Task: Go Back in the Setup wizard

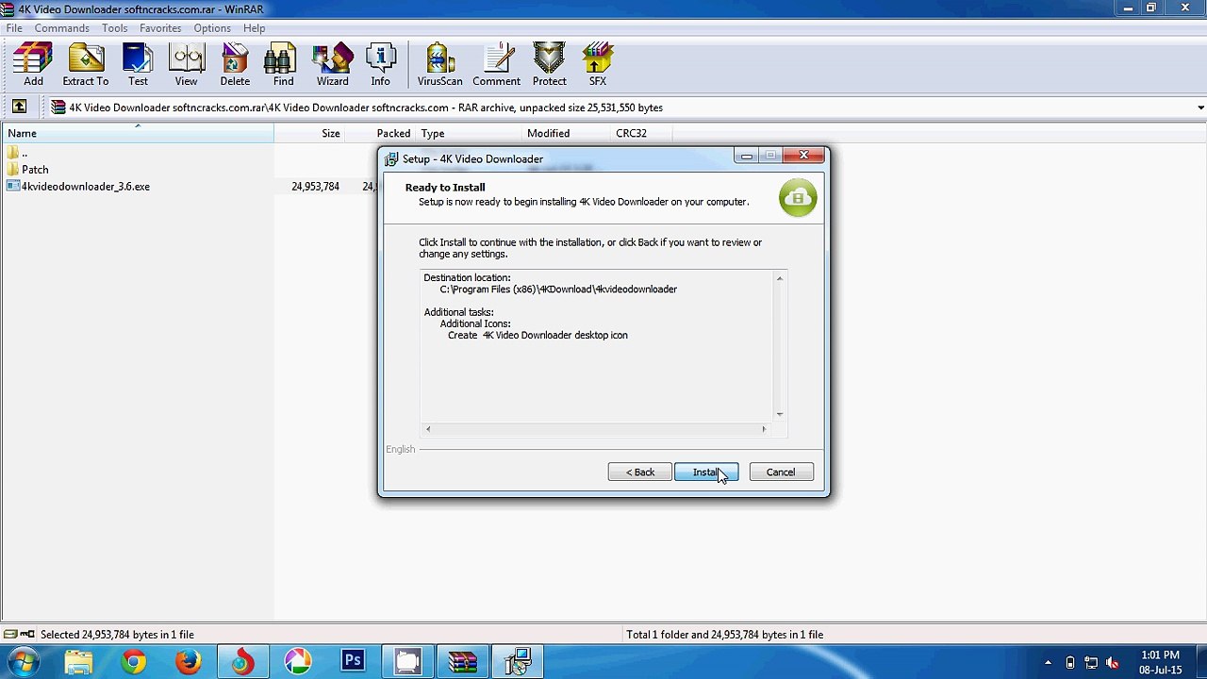Action: point(640,472)
